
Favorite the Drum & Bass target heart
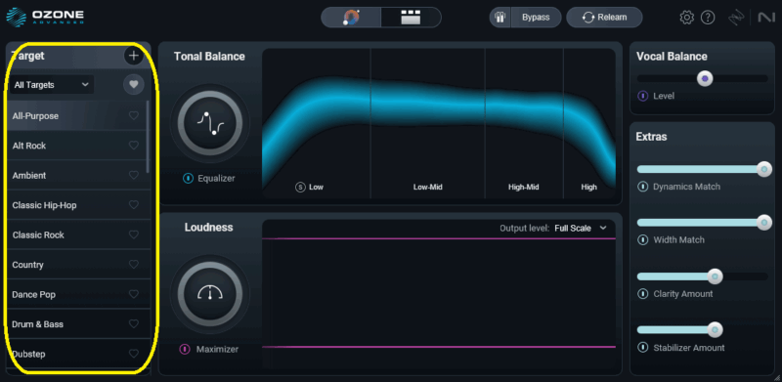pyautogui.click(x=134, y=324)
